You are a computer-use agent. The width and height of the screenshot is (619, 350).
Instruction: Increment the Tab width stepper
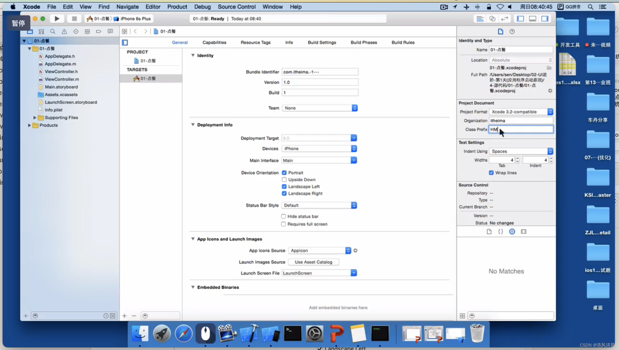tap(517, 158)
